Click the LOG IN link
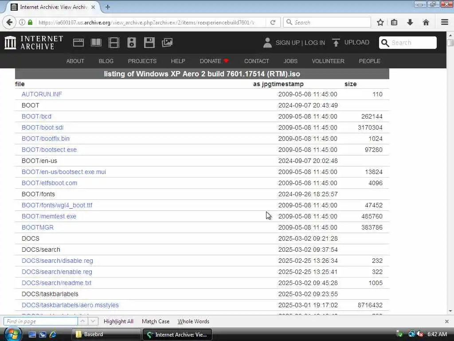 point(315,43)
